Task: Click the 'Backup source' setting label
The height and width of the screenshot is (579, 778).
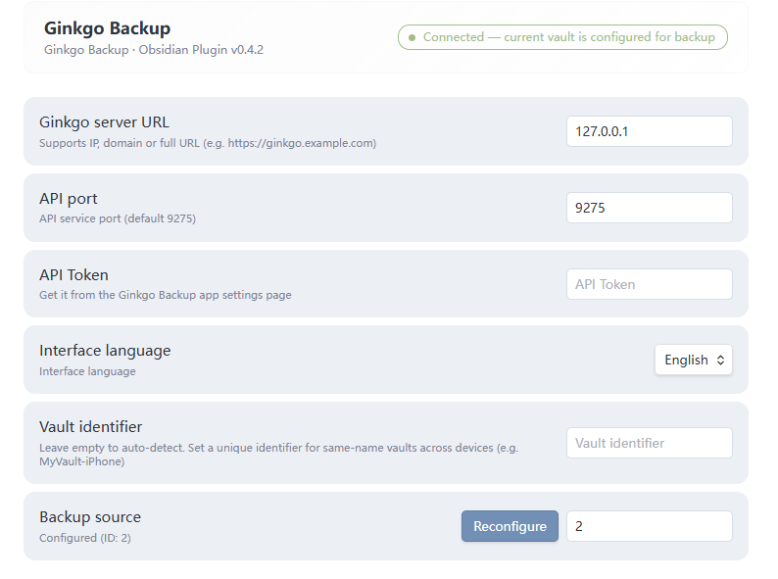Action: pos(90,517)
